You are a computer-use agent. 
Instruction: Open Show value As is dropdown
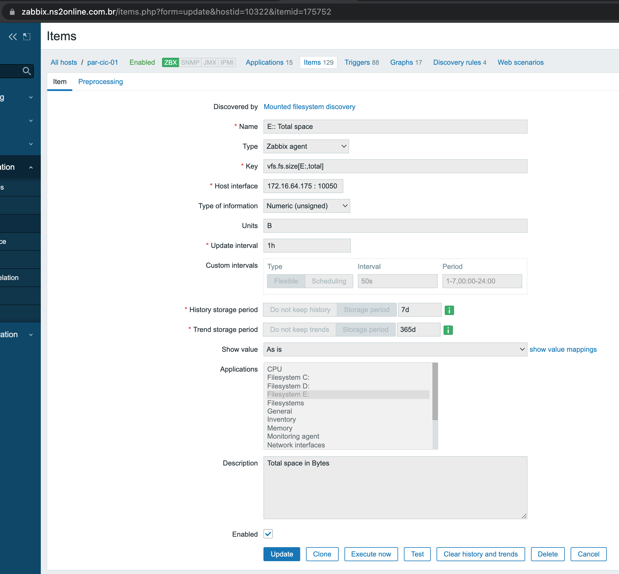pos(395,349)
